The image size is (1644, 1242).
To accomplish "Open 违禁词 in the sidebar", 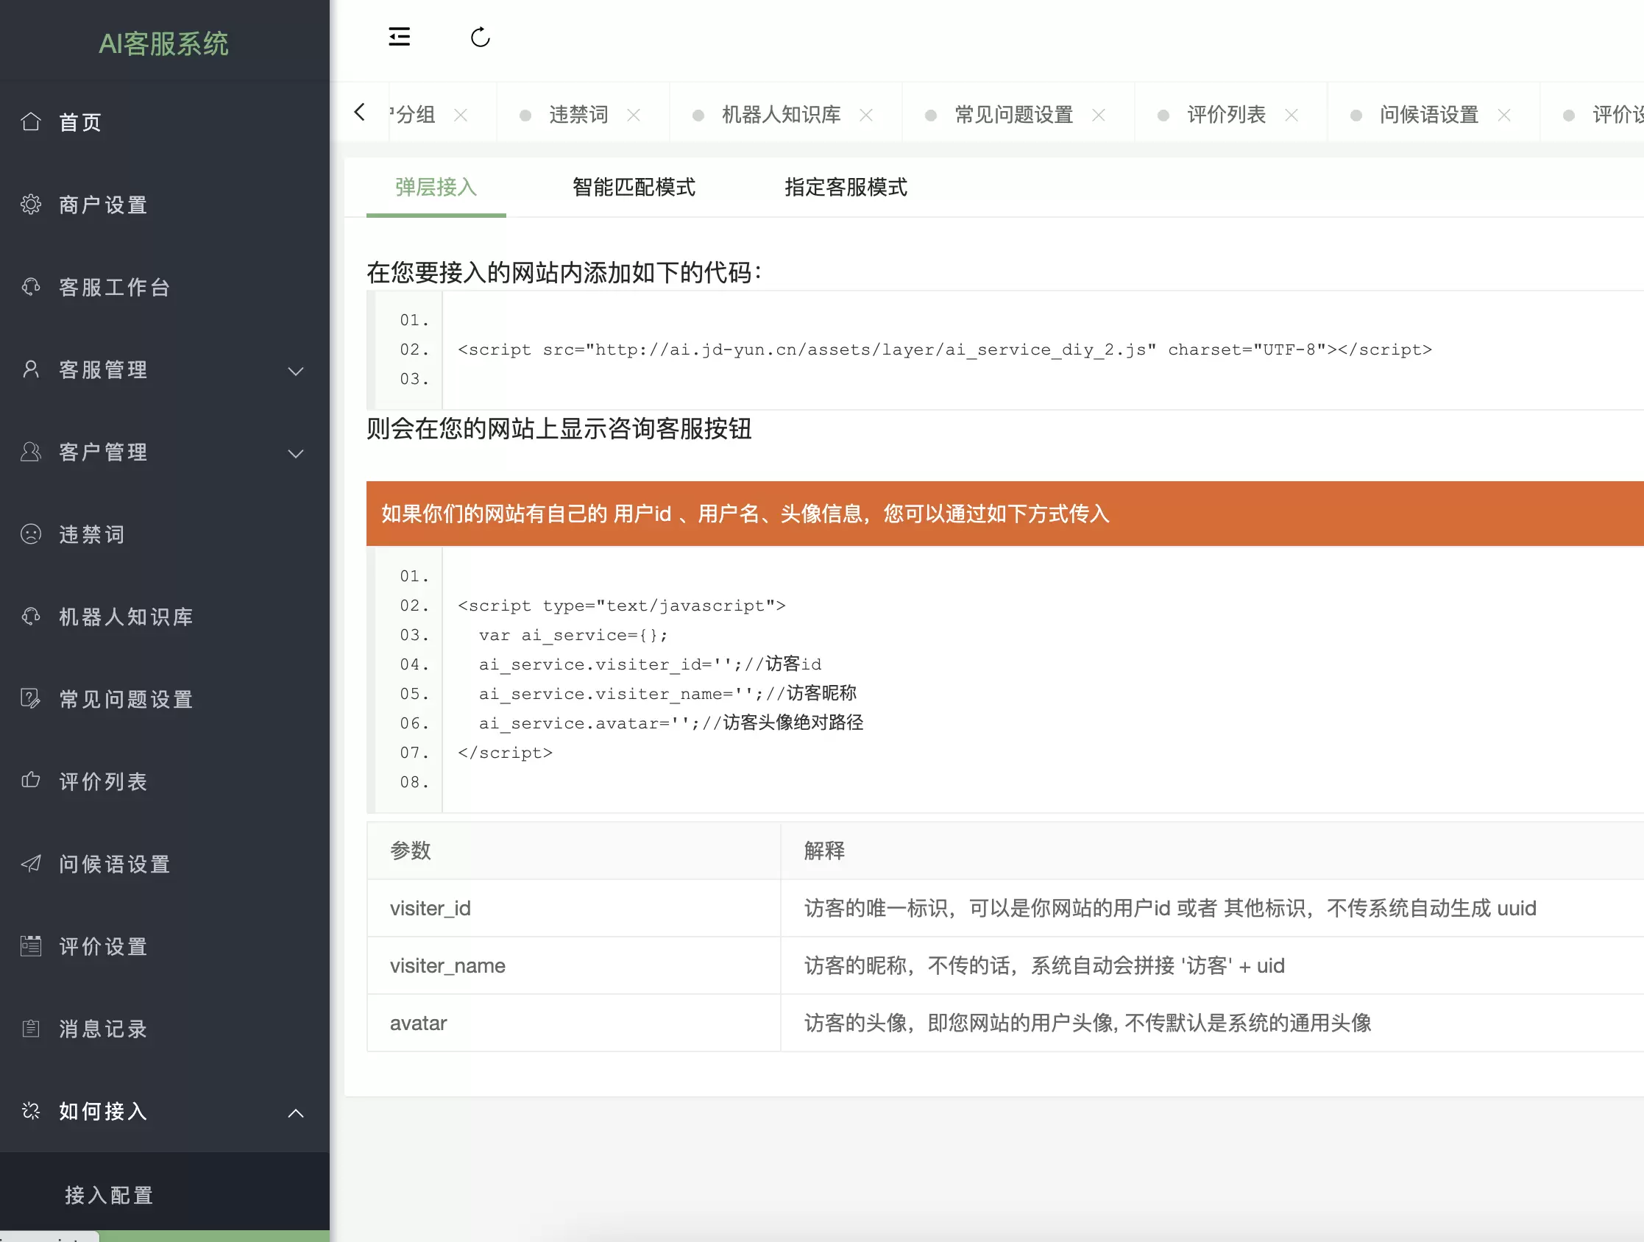I will tap(164, 534).
